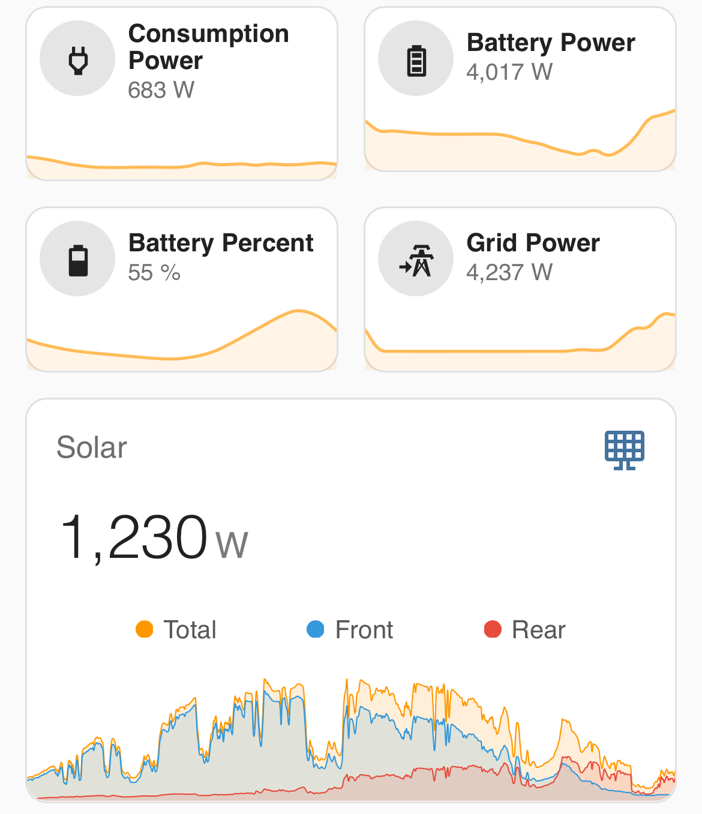The width and height of the screenshot is (702, 814).
Task: Click the 4,017 W battery power value
Action: [509, 72]
